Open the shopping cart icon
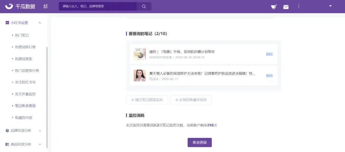Viewport: 345px width, 152px height. (273, 7)
